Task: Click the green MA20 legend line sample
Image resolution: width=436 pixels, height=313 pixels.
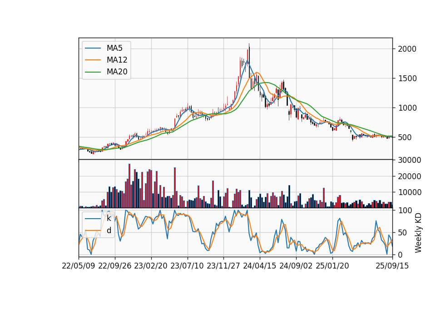Action: (93, 72)
